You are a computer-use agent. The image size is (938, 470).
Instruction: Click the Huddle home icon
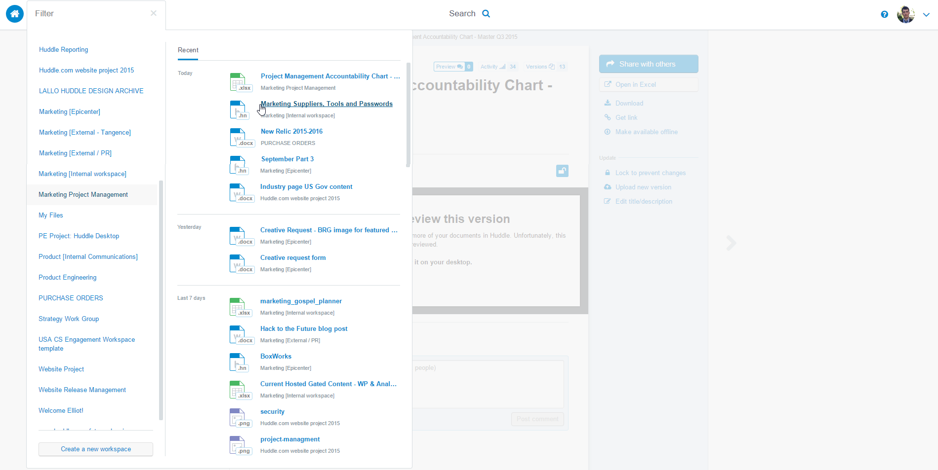(15, 14)
